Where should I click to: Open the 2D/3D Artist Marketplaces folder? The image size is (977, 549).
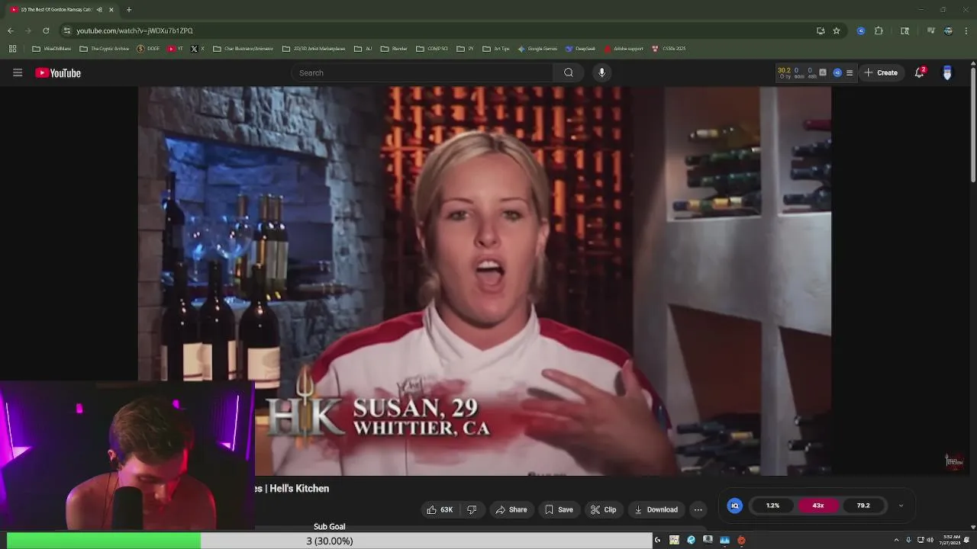coord(314,49)
